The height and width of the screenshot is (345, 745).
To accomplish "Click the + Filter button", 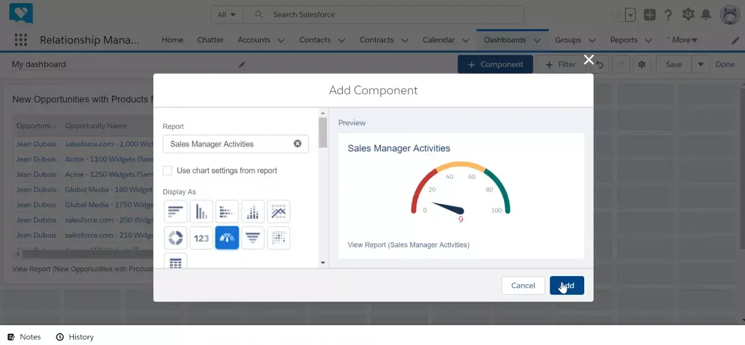I will (559, 65).
